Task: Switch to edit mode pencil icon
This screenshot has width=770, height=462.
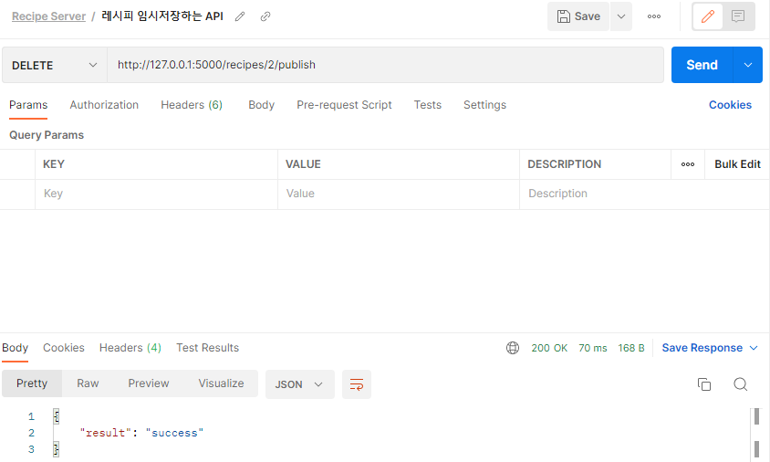Action: (708, 16)
